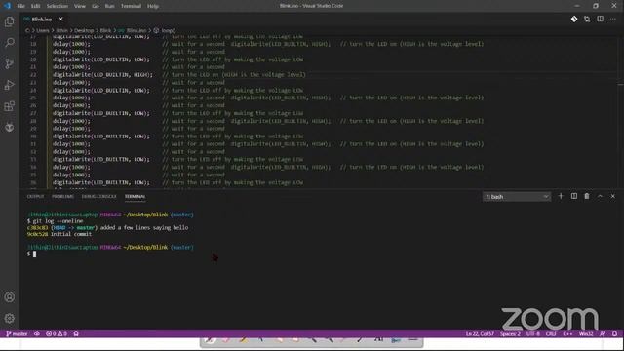Click Ln 22, Col 57 in status bar
624x351 pixels.
click(480, 333)
